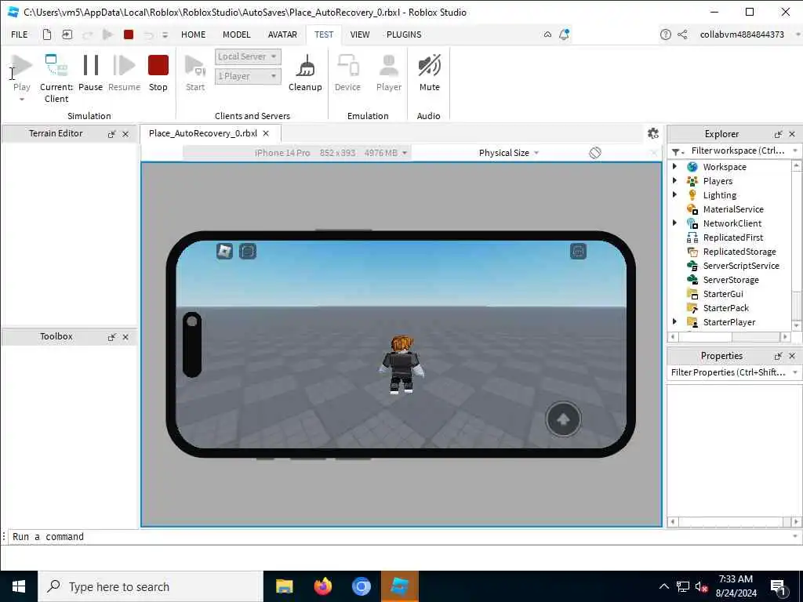
Task: Click the collapse ribbon chevron icon
Action: tap(547, 34)
